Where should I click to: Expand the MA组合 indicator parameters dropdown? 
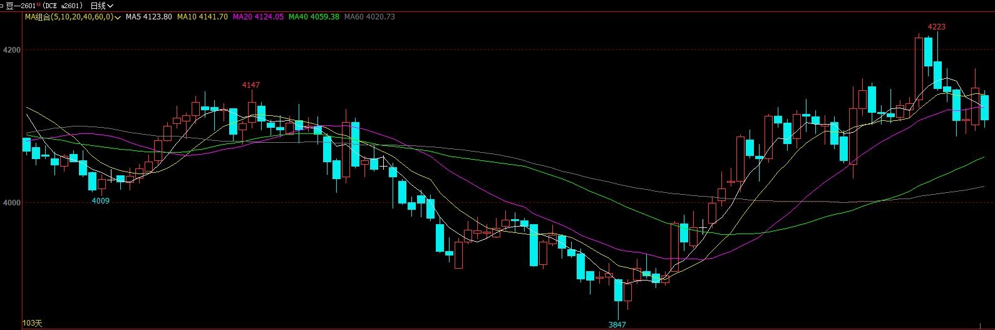coord(118,17)
